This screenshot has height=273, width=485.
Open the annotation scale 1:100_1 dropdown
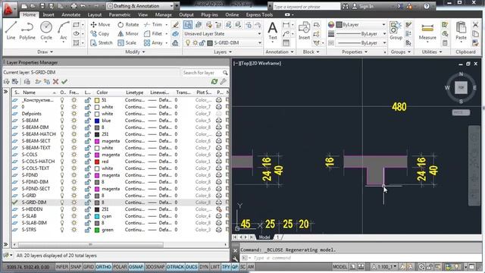(384, 267)
